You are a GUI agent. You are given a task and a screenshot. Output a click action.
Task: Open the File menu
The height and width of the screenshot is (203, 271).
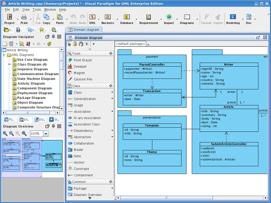[7, 9]
